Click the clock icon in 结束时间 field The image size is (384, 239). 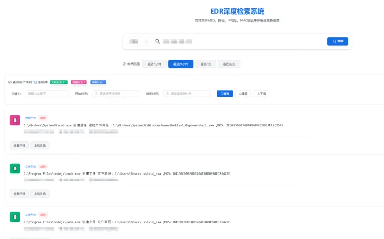pyautogui.click(x=167, y=94)
